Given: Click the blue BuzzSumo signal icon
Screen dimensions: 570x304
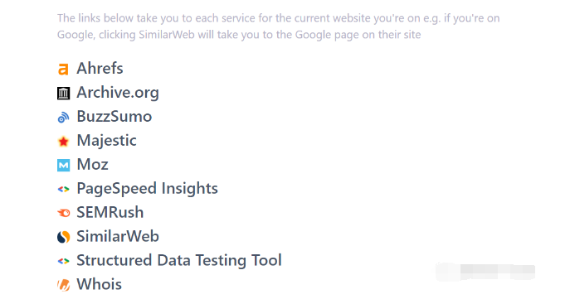Looking at the screenshot, I should coord(63,117).
